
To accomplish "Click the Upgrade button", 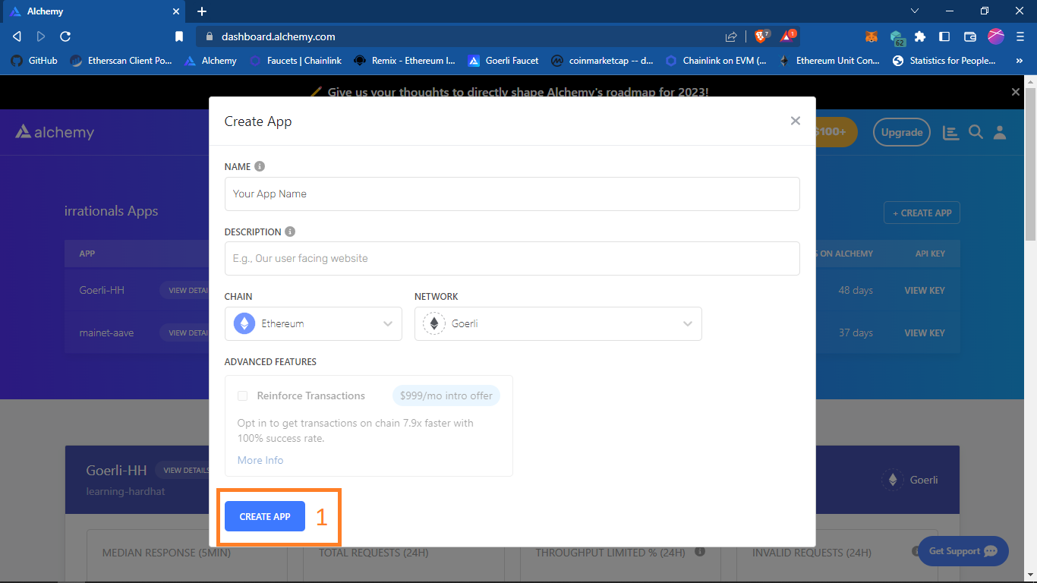I will (x=902, y=132).
